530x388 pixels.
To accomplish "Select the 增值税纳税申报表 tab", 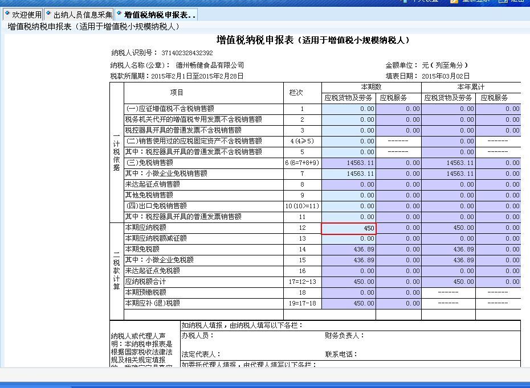I will coord(156,15).
